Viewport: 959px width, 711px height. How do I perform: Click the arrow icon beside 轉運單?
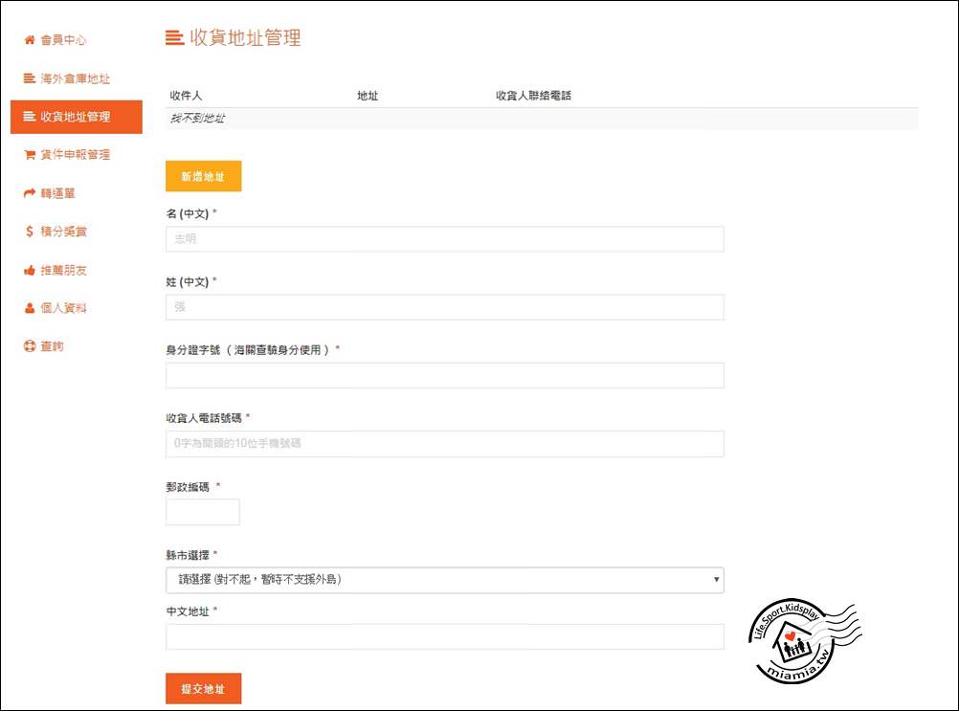(x=30, y=193)
